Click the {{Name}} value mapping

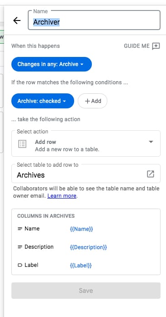(x=81, y=229)
